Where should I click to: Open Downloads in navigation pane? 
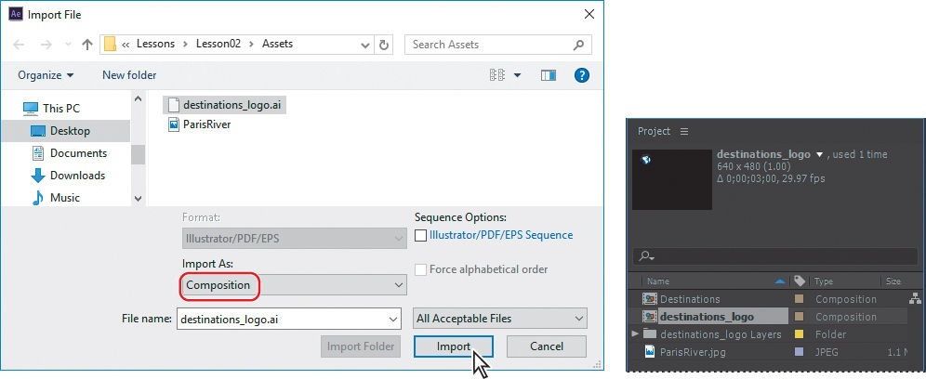68,176
